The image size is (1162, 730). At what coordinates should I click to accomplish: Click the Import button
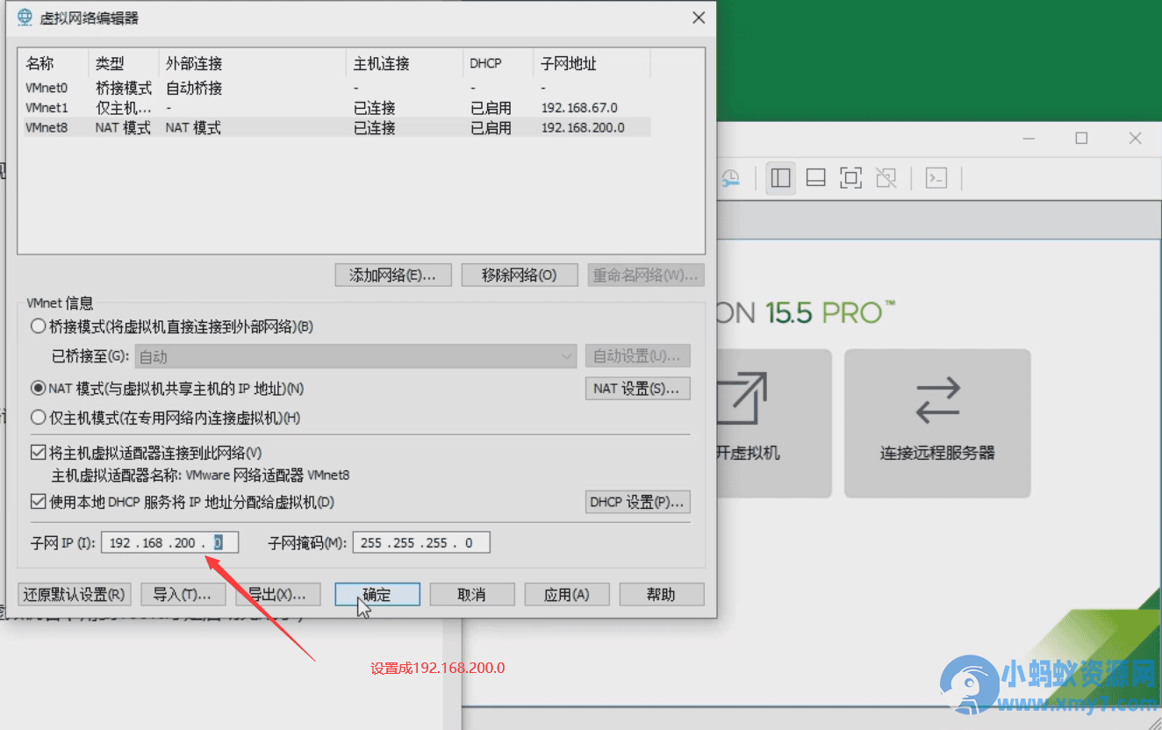(182, 594)
